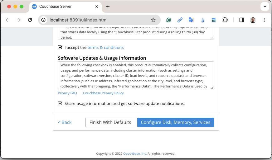Viewport: 272px width, 160px height.
Task: Bookmark this page with the star icon
Action: (x=153, y=20)
